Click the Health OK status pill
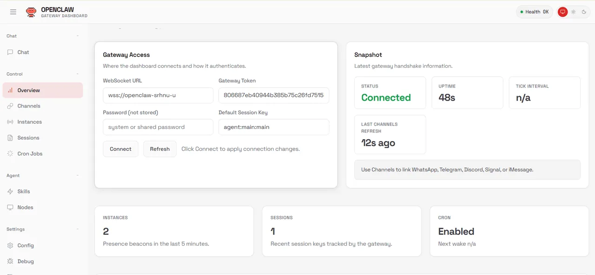Image resolution: width=595 pixels, height=275 pixels. 535,12
